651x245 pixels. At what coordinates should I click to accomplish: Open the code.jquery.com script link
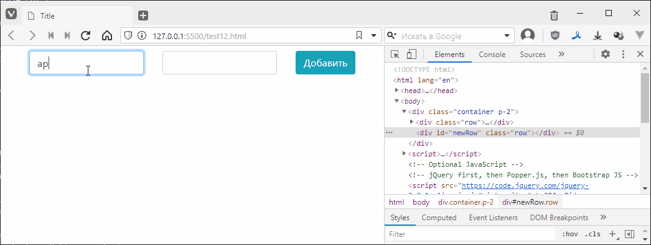[525, 186]
